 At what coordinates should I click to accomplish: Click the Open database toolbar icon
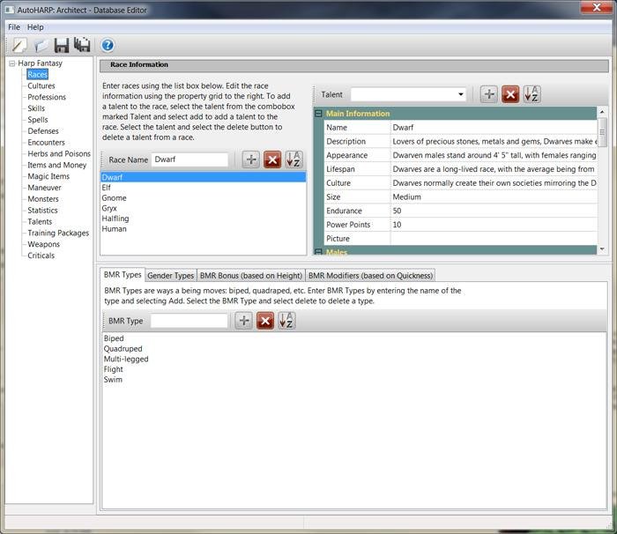click(x=41, y=45)
